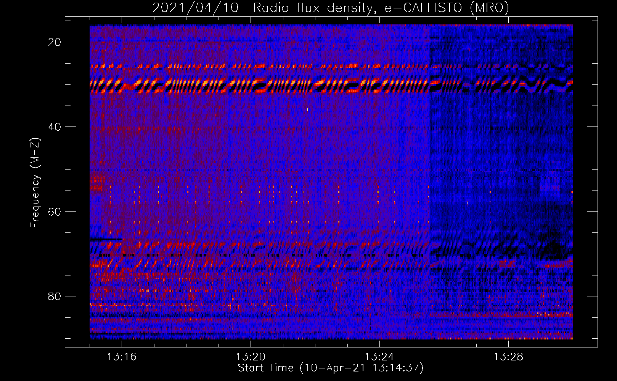Click the 13:24 time tick label

[379, 357]
